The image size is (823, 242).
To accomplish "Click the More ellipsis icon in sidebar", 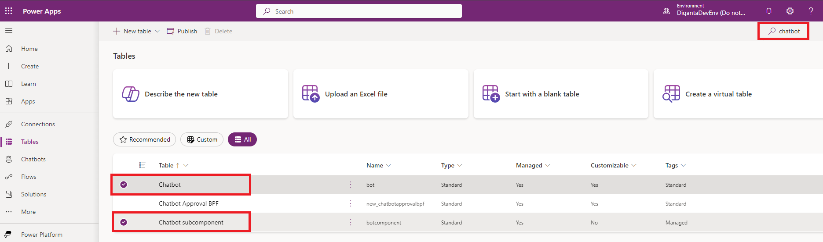I will 9,212.
